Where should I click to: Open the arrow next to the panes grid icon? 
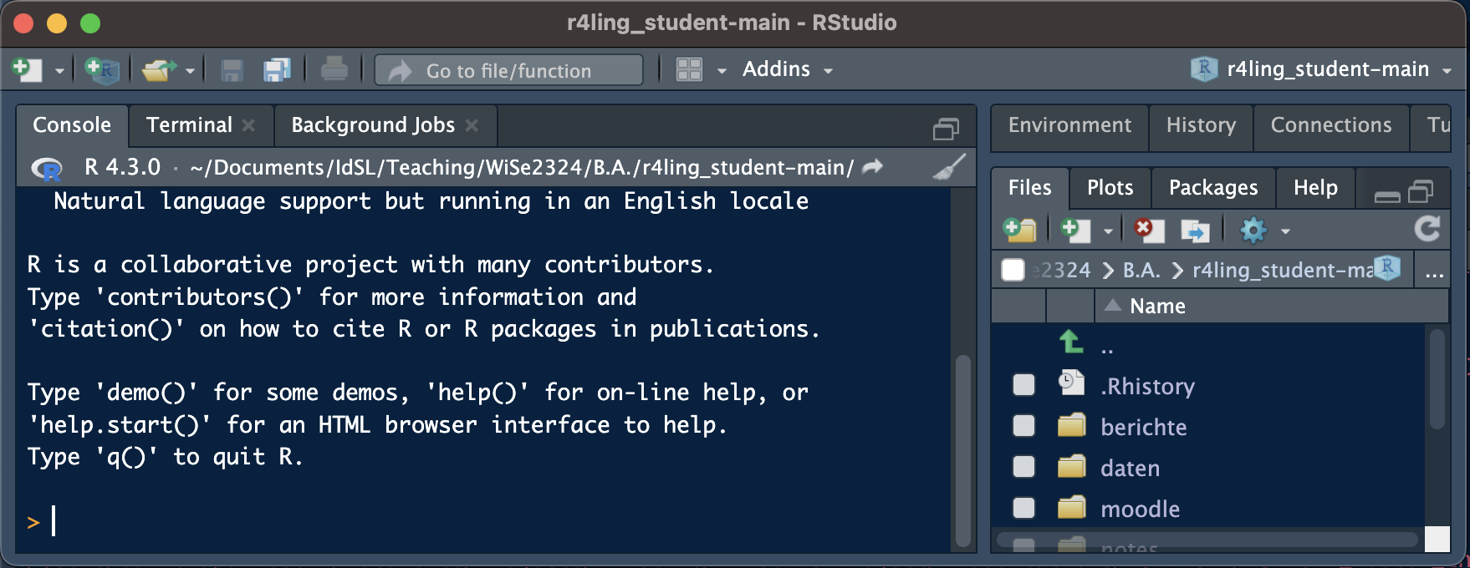(722, 71)
